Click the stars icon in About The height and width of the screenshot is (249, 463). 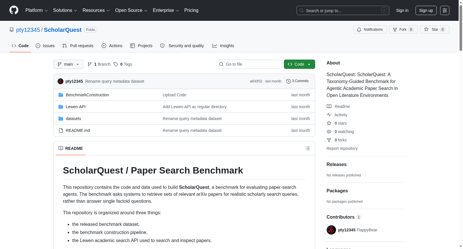(x=329, y=123)
